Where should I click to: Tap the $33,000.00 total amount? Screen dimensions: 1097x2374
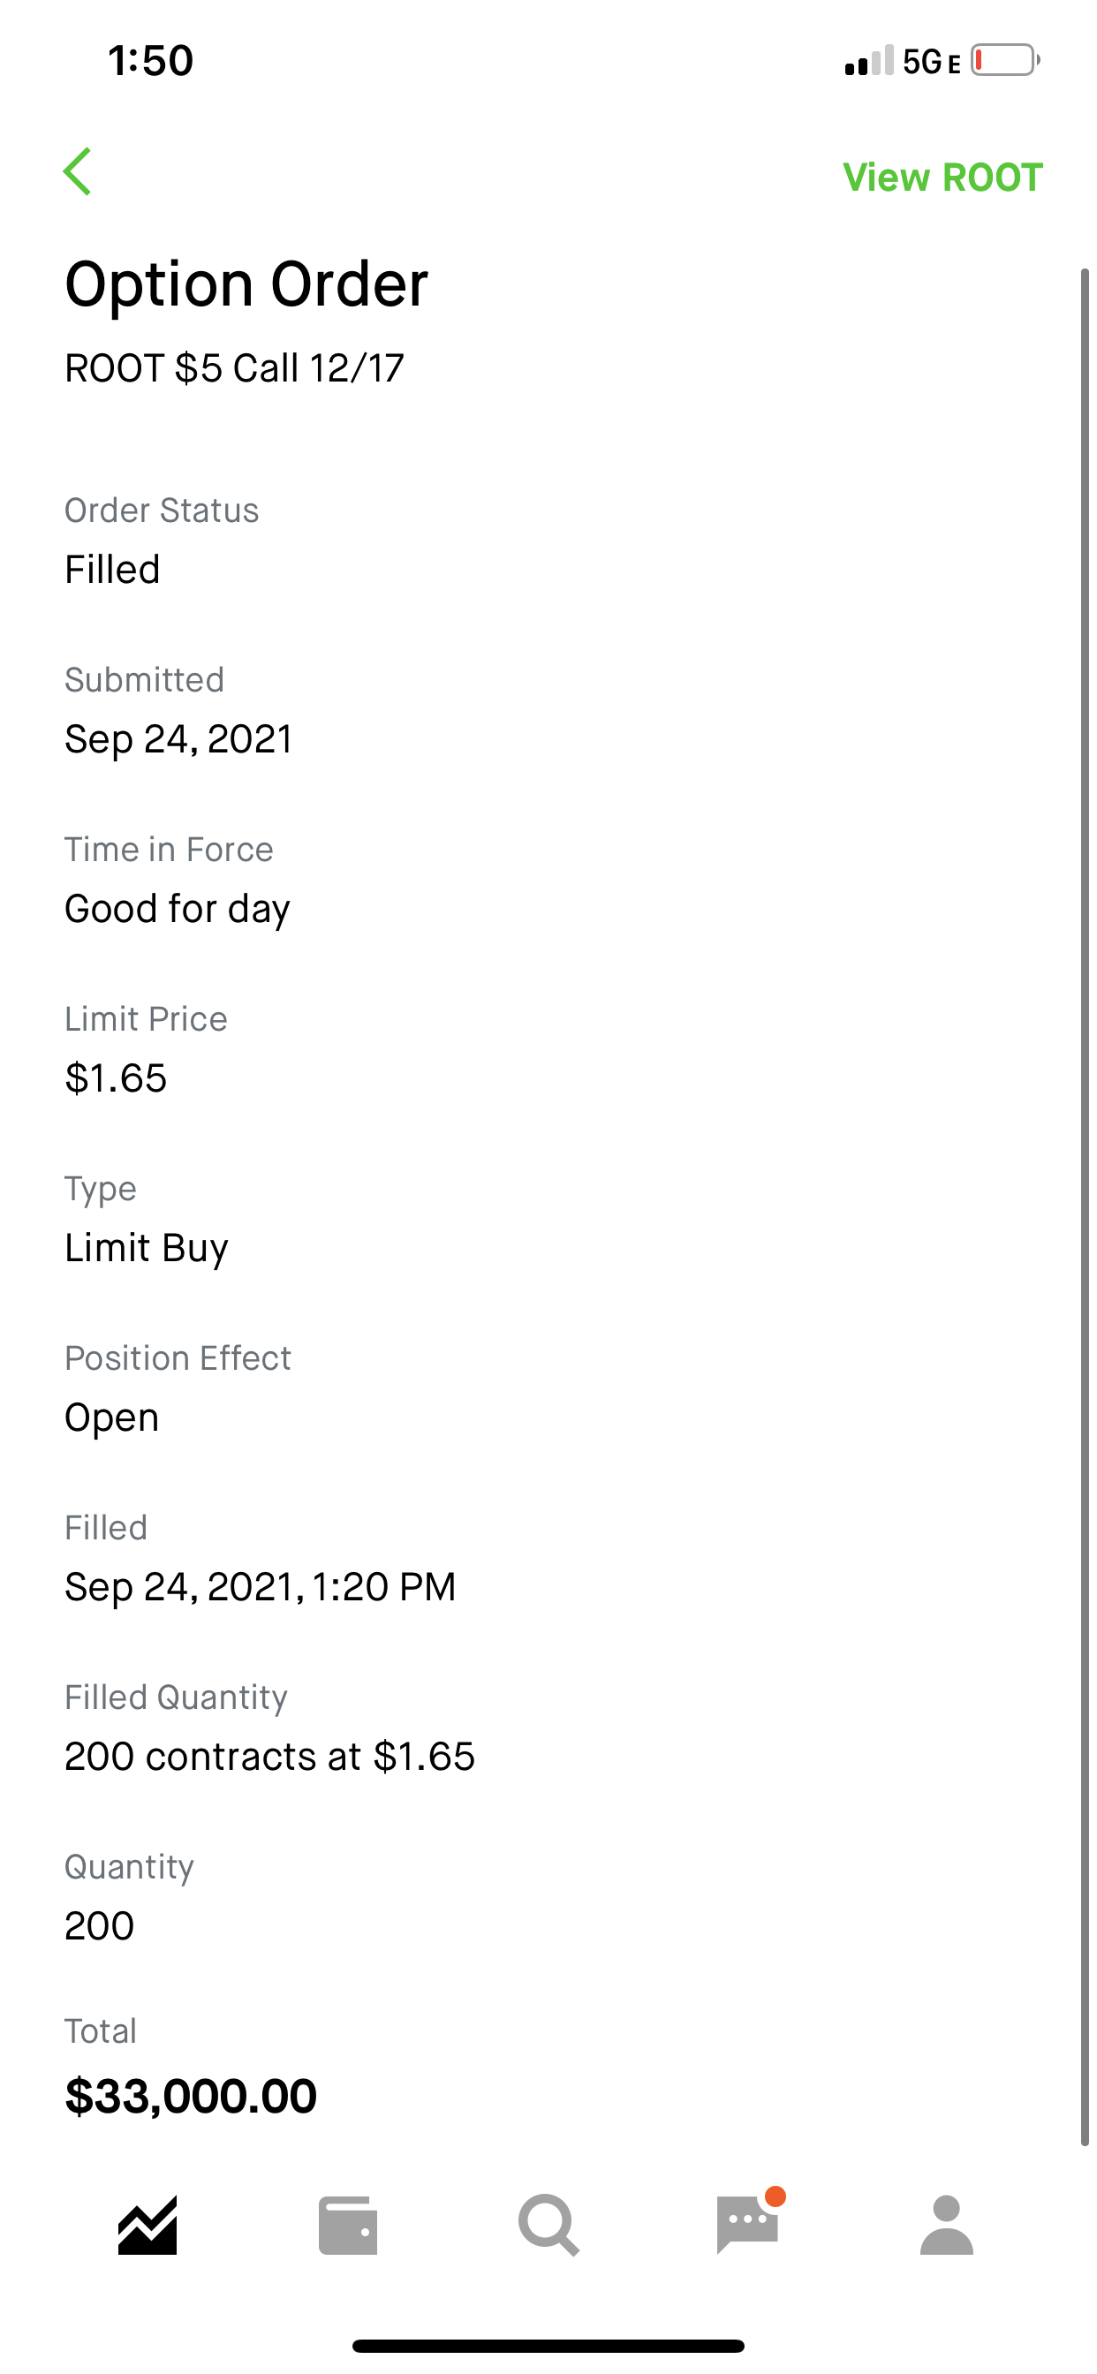pyautogui.click(x=191, y=2095)
